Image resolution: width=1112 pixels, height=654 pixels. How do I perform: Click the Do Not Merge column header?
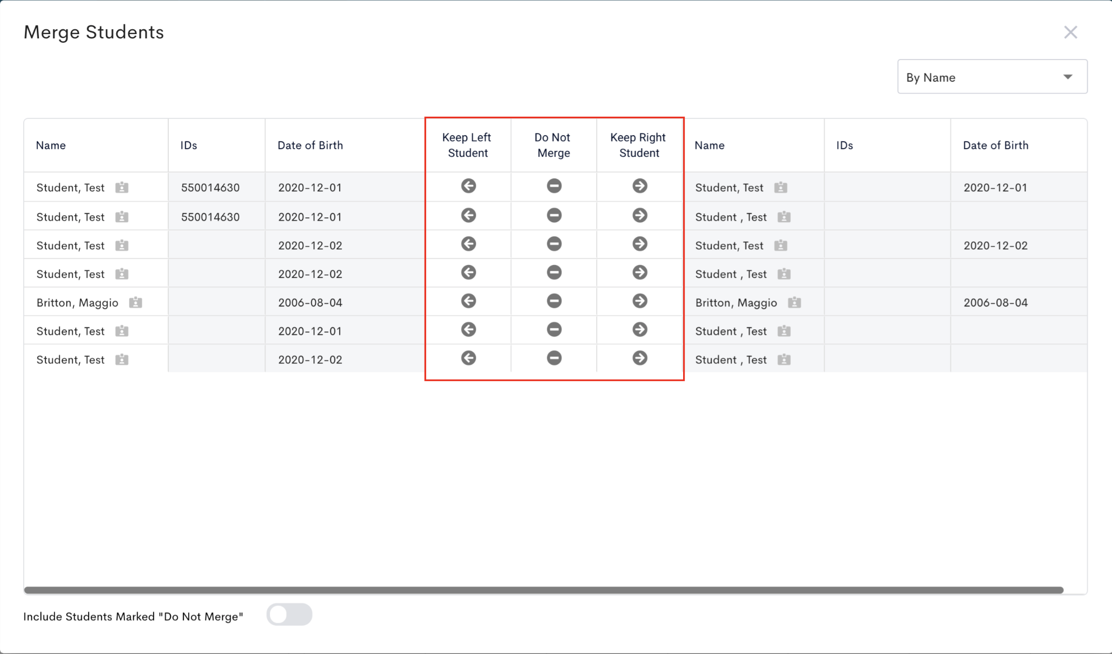[553, 145]
